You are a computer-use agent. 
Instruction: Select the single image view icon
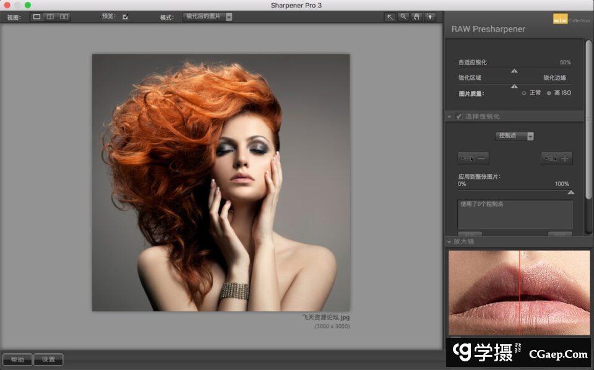tap(37, 17)
